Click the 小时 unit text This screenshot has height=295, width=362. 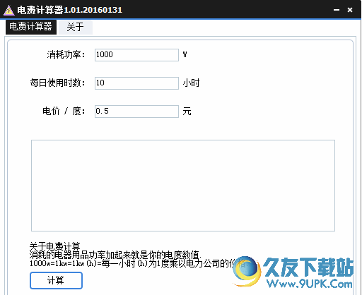[x=191, y=83]
